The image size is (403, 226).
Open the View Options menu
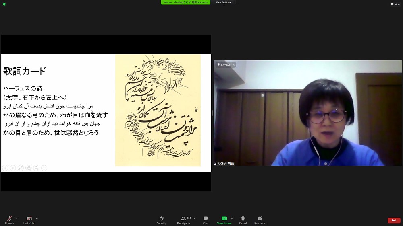(224, 2)
